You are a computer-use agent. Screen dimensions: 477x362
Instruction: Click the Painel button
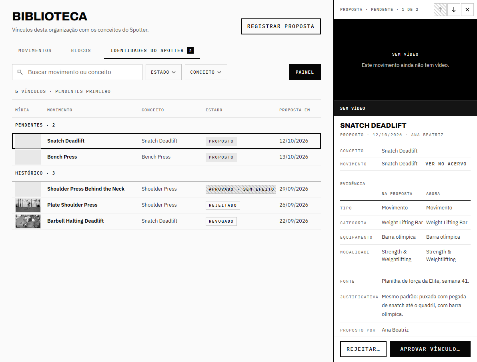coord(305,72)
